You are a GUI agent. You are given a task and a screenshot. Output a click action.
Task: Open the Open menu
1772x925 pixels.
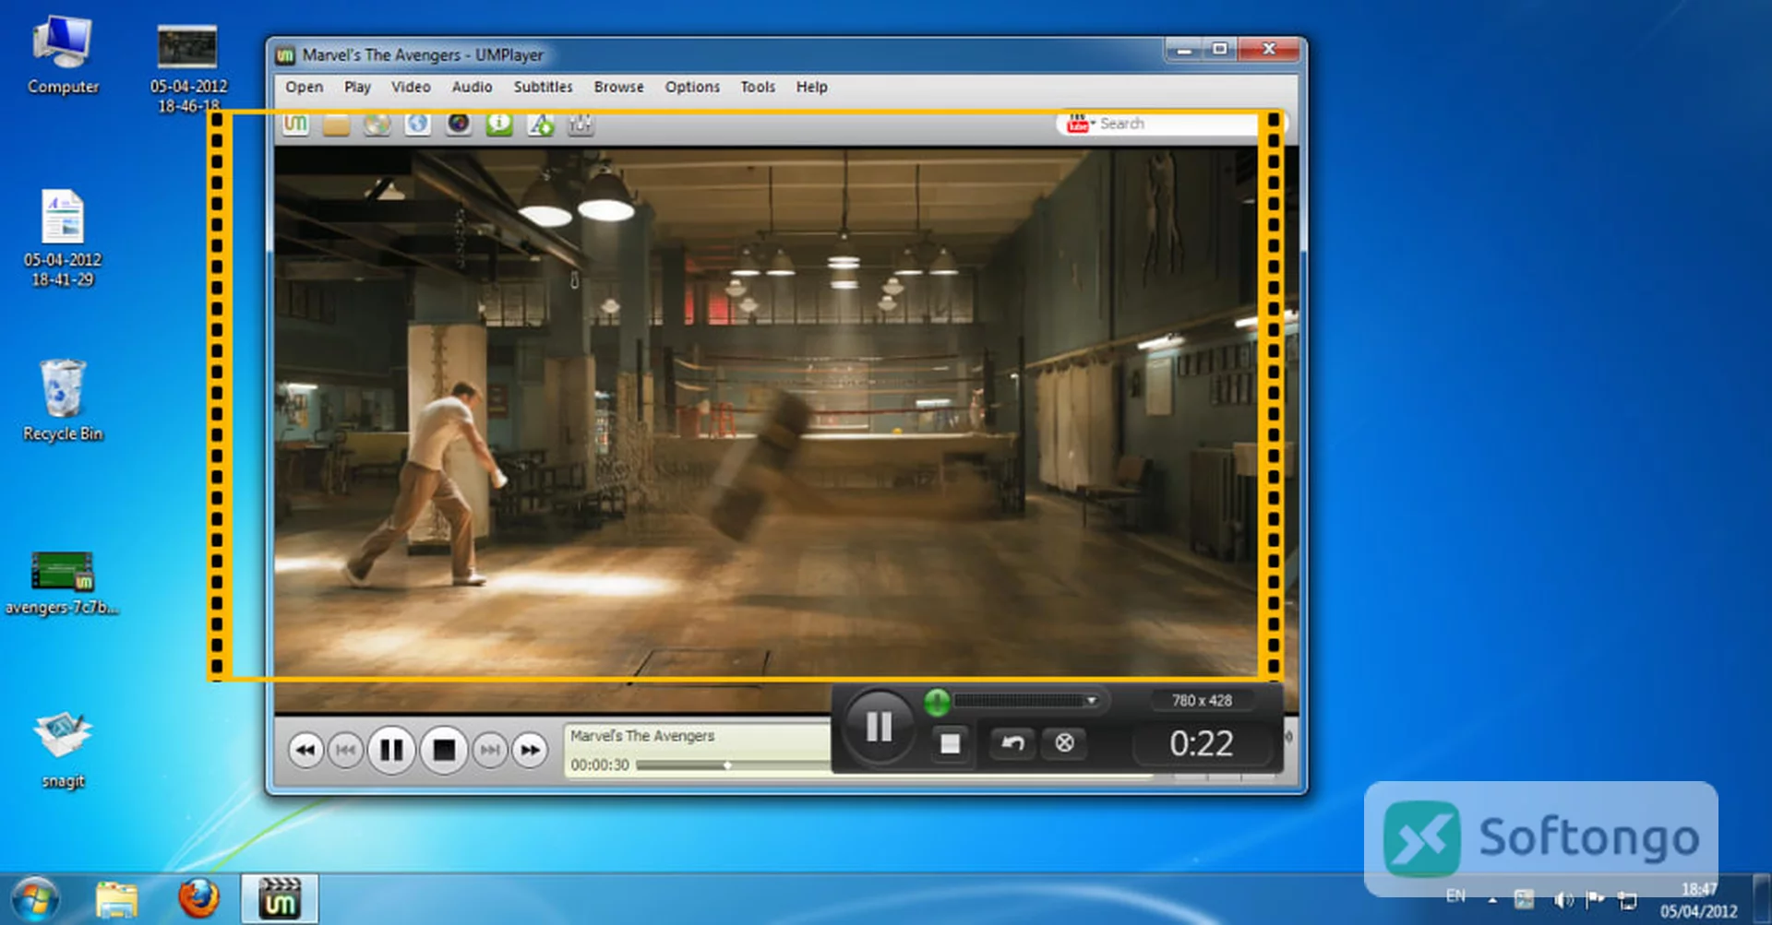pyautogui.click(x=304, y=87)
